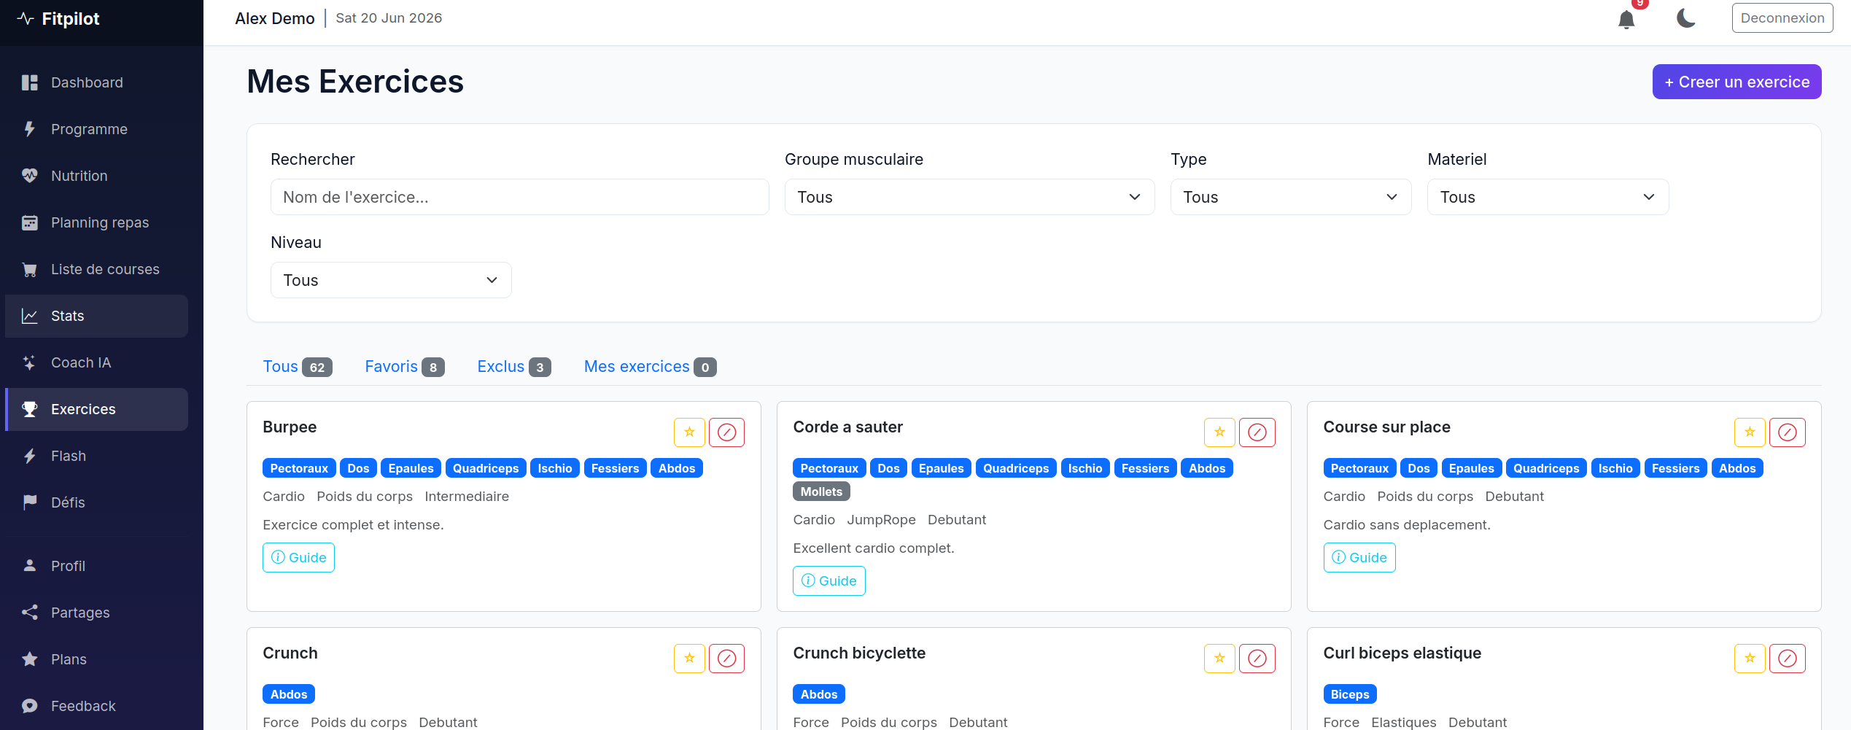Open the Materiel filter dropdown
The image size is (1851, 730).
point(1548,197)
